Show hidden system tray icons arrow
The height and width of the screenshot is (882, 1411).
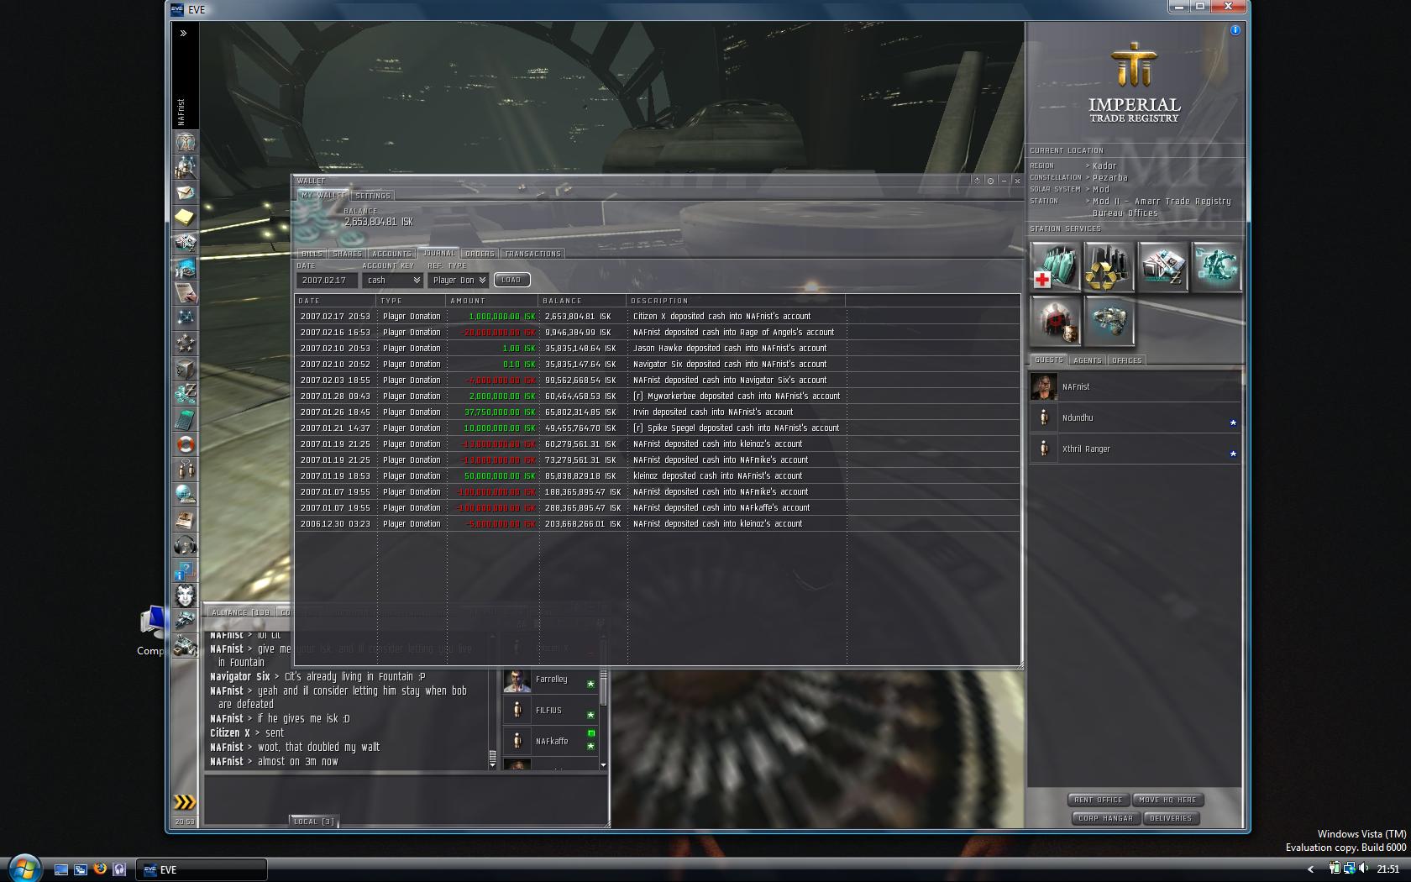1311,869
